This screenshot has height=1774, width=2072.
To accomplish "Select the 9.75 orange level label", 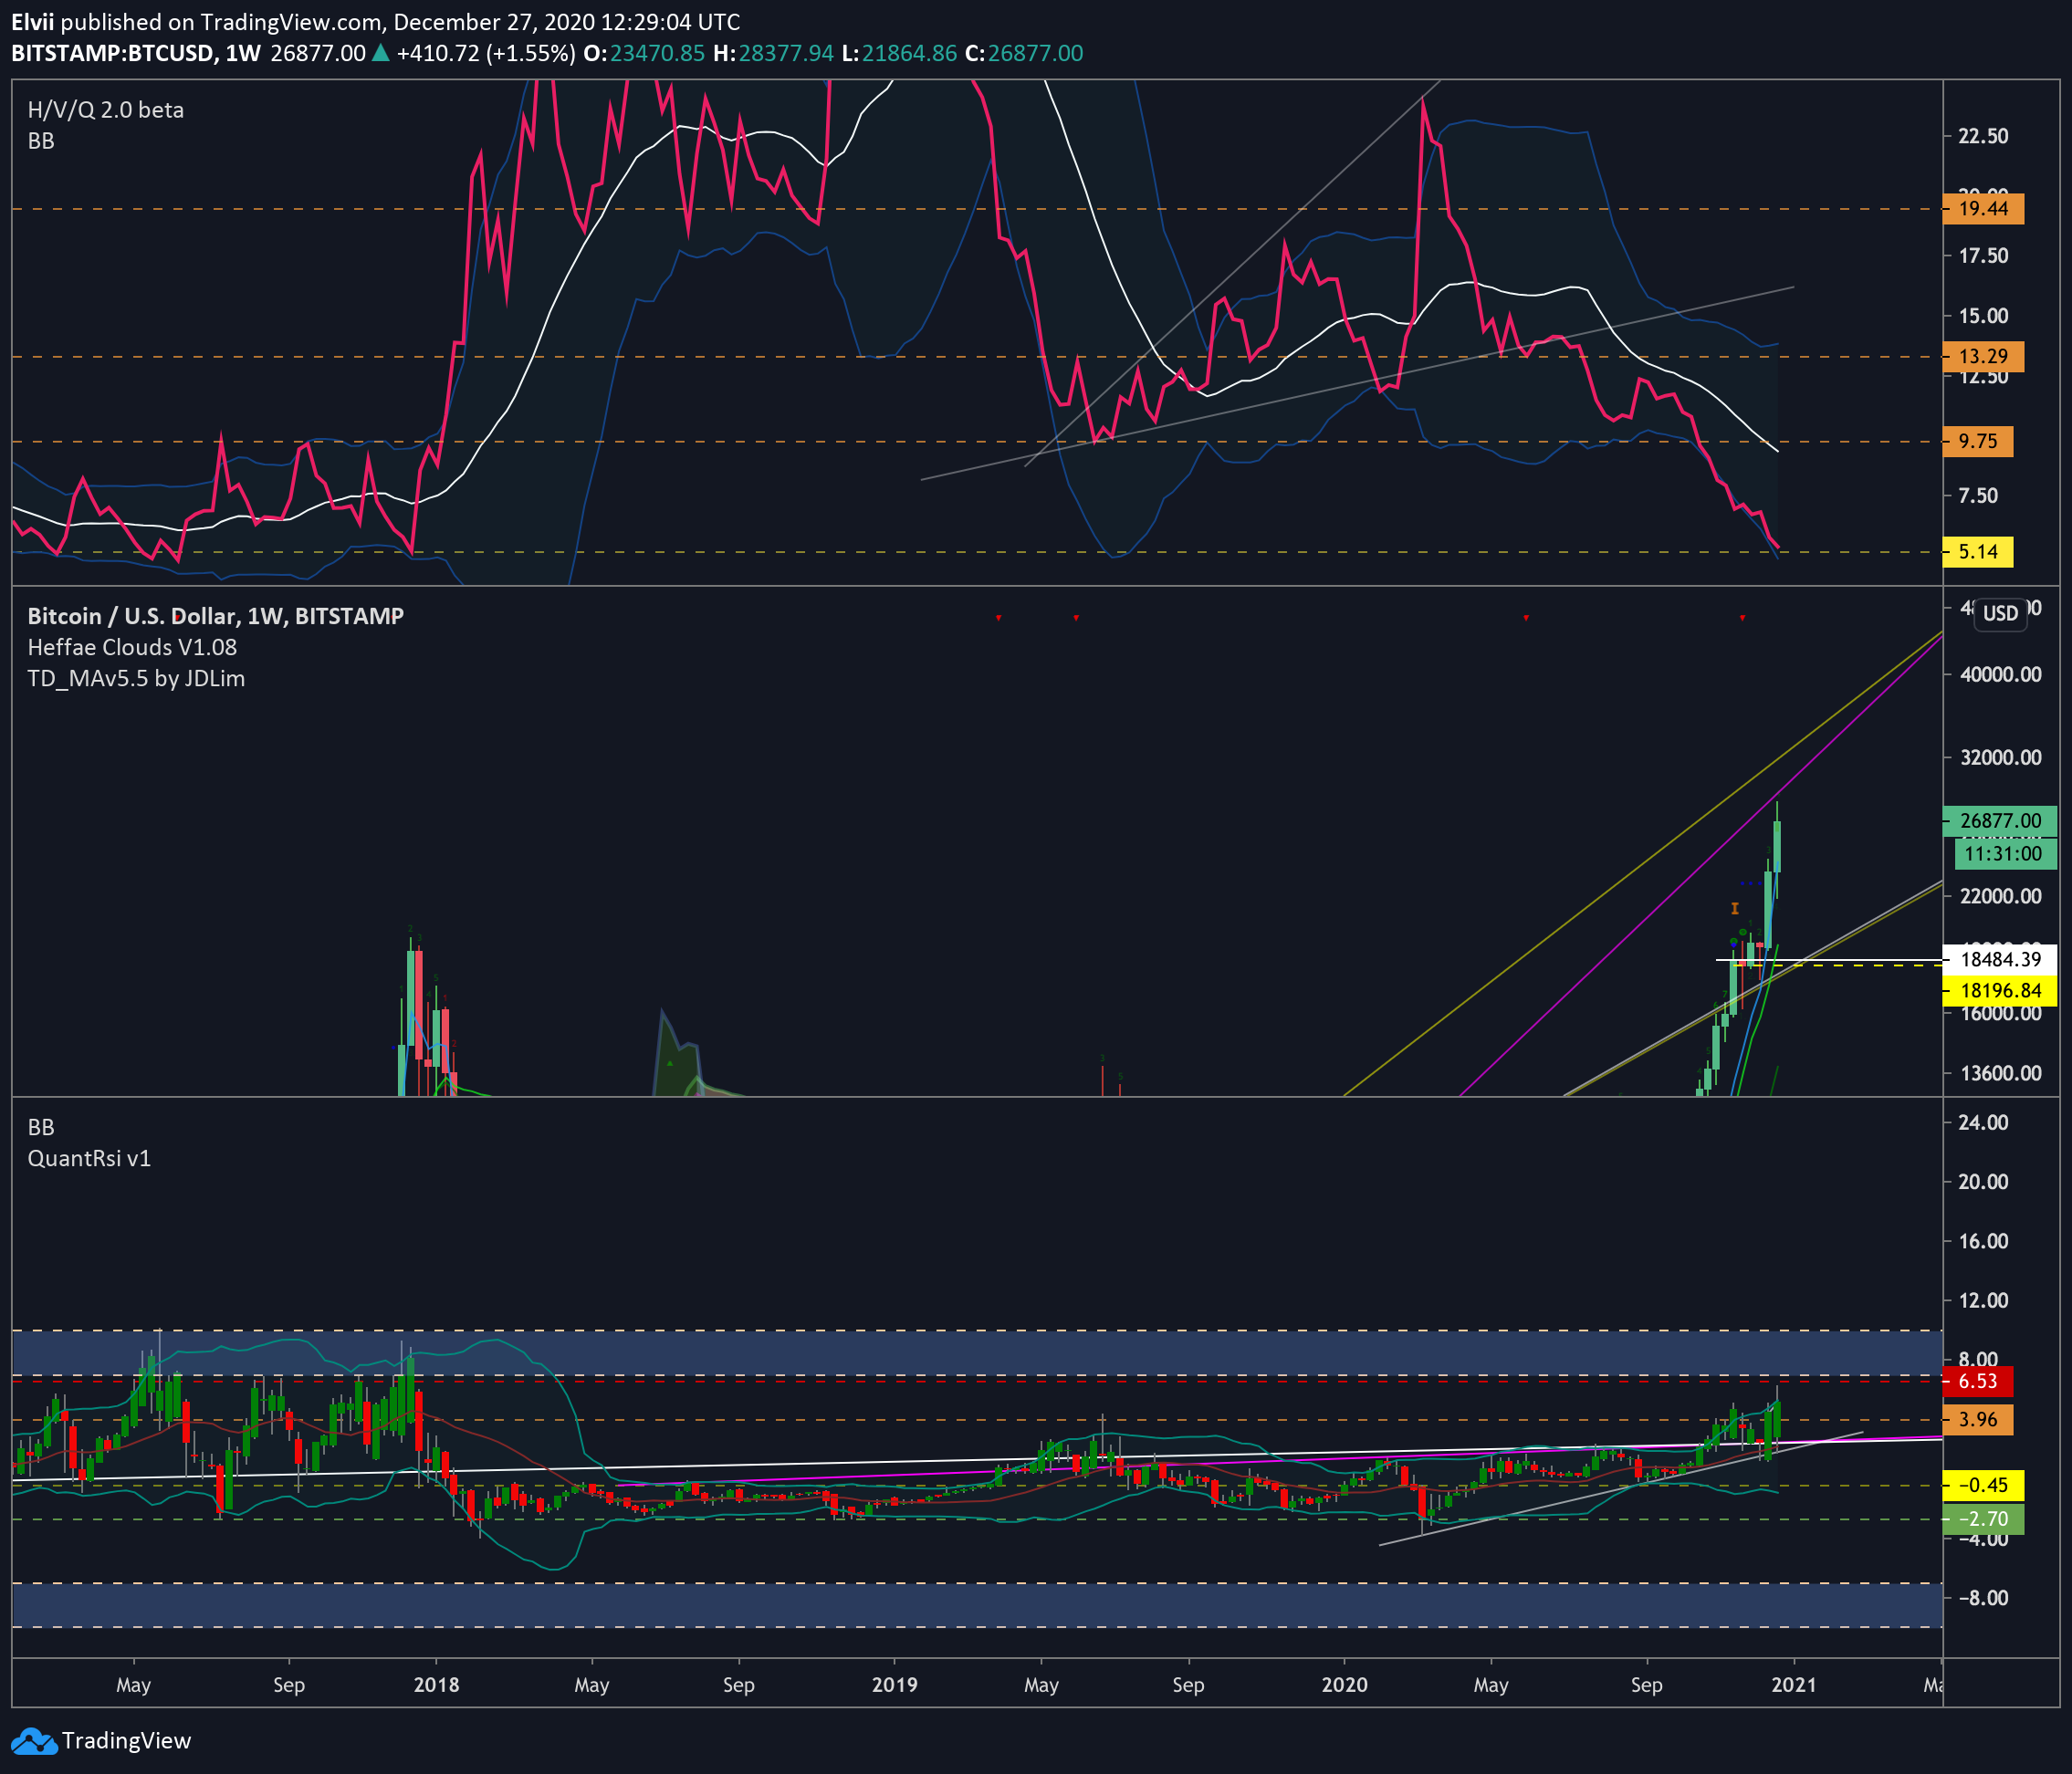I will click(1978, 441).
